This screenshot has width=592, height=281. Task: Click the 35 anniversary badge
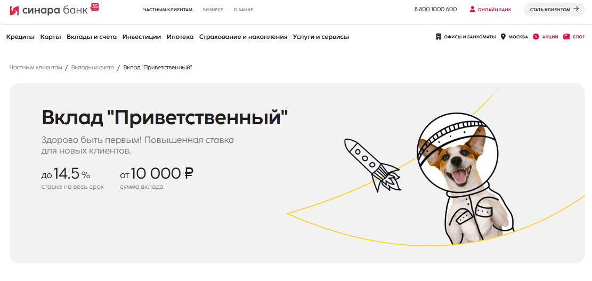click(x=95, y=7)
